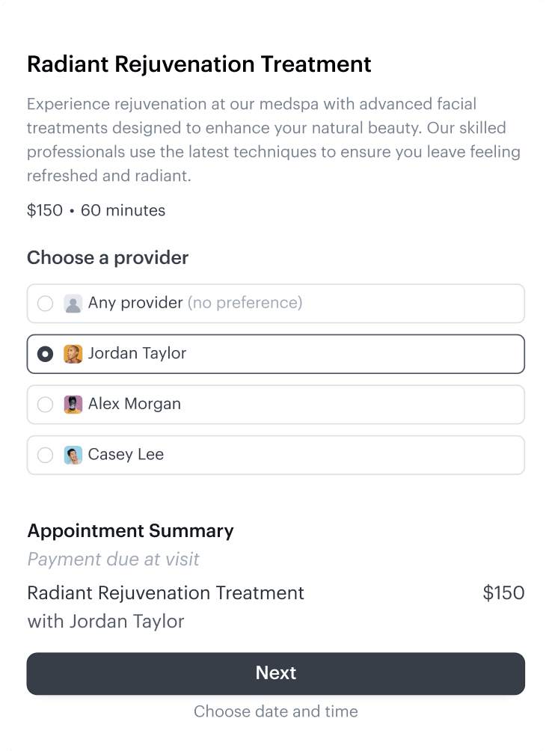
Task: Click the "$150 • 60 minutes" details line
Action: pos(96,210)
